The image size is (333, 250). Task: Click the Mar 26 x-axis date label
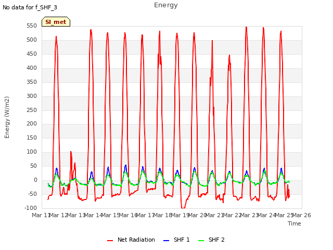coord(302,215)
